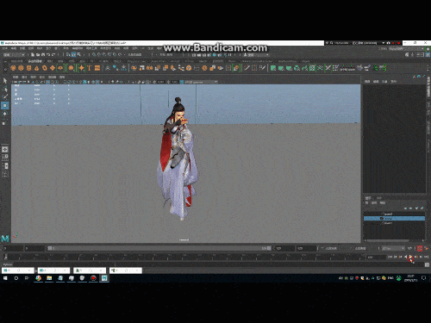Switch to four-view panel layout

(x=5, y=158)
